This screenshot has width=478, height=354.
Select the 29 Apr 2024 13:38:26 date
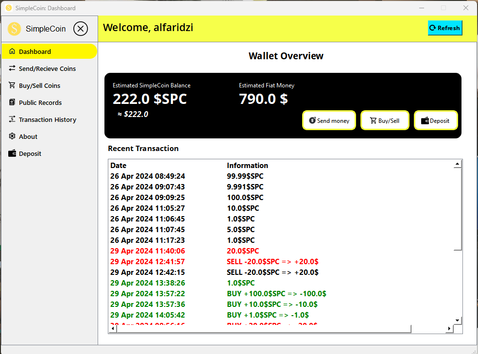(148, 283)
